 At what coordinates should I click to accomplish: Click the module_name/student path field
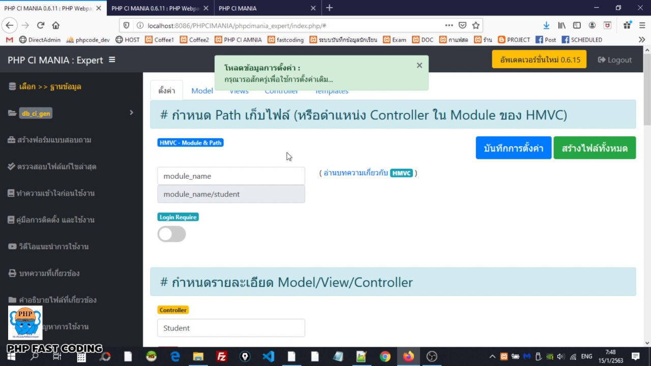coord(231,194)
